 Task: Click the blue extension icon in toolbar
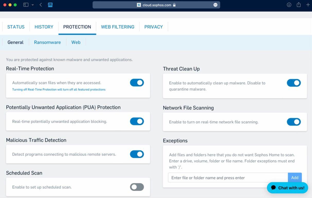point(50,5)
